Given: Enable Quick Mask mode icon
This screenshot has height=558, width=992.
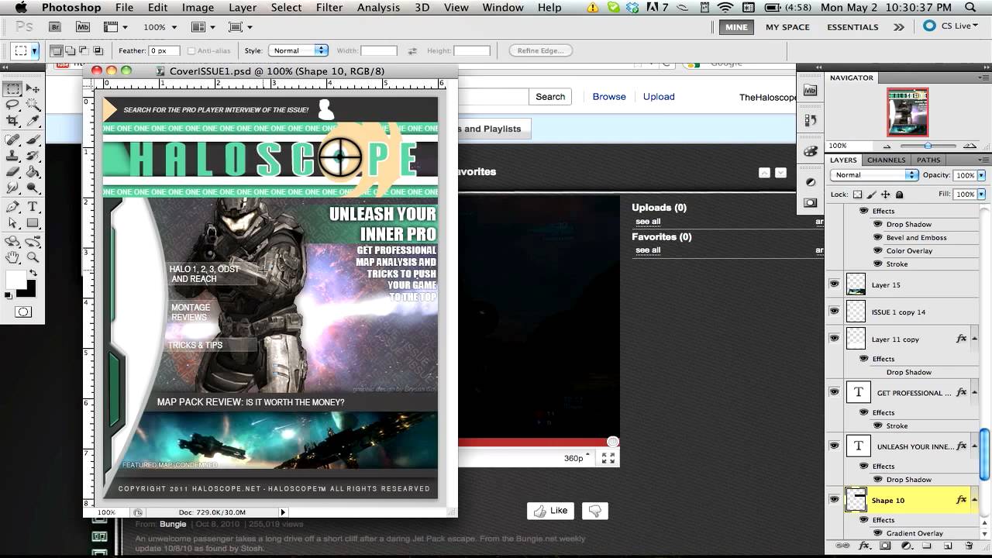Looking at the screenshot, I should 23,312.
